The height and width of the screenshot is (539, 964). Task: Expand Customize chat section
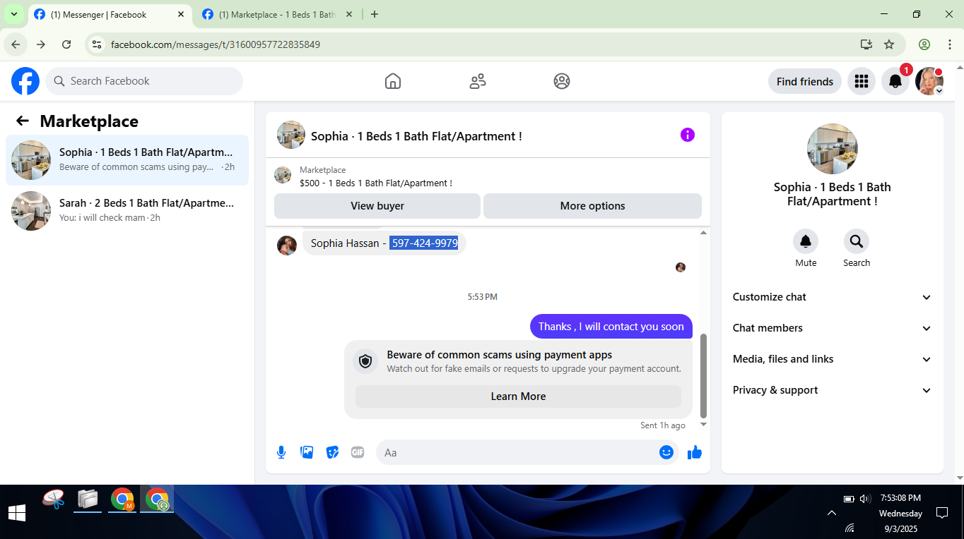(833, 297)
